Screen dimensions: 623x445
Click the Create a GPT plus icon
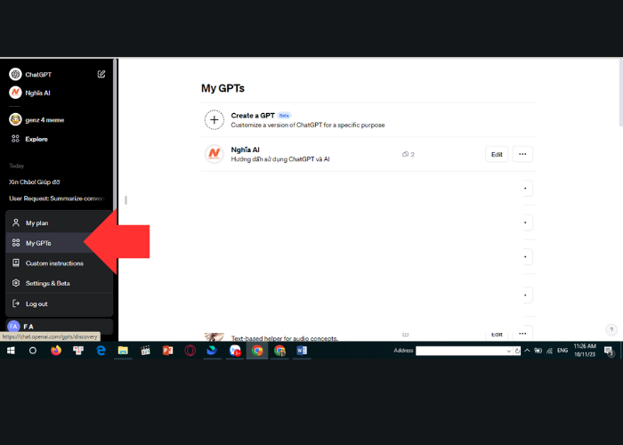pos(214,120)
